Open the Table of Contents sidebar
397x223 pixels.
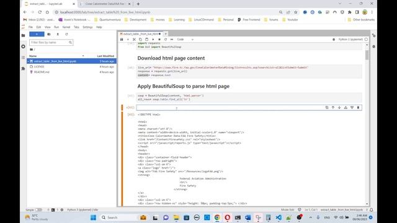[x=24, y=58]
